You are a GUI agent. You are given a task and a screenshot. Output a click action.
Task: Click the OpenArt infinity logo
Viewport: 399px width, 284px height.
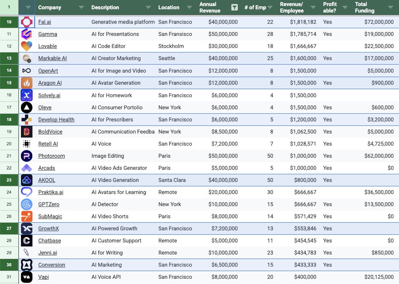27,71
